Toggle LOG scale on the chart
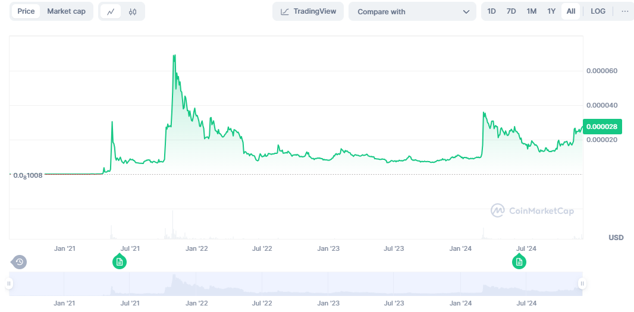This screenshot has width=634, height=312. click(x=598, y=11)
